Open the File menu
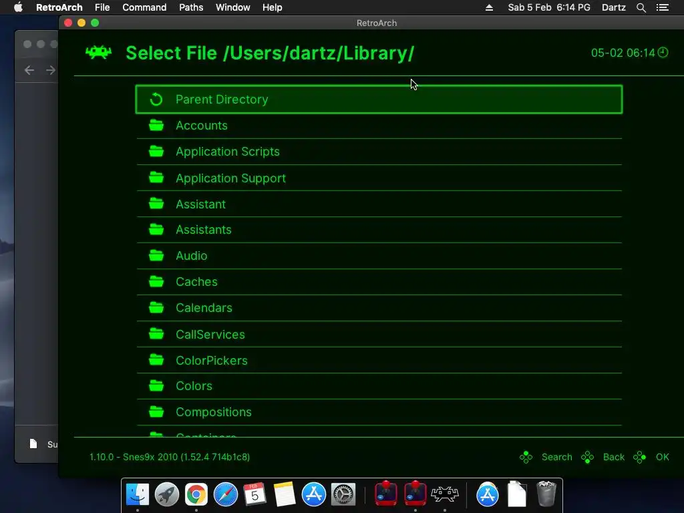 [102, 7]
